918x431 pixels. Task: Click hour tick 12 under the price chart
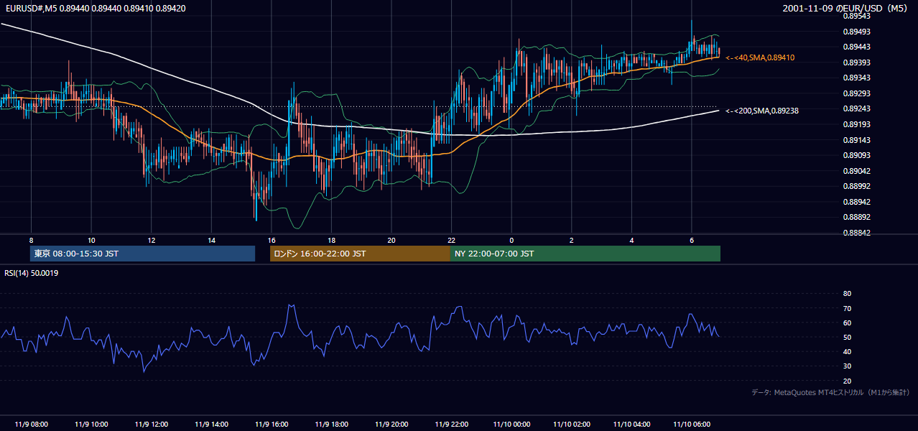click(x=152, y=240)
